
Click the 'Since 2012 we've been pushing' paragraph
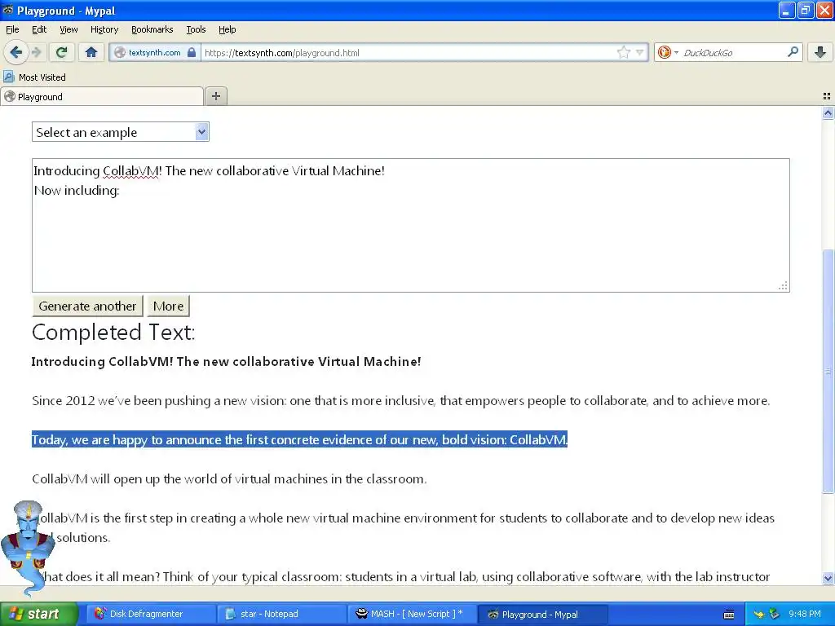(x=401, y=401)
